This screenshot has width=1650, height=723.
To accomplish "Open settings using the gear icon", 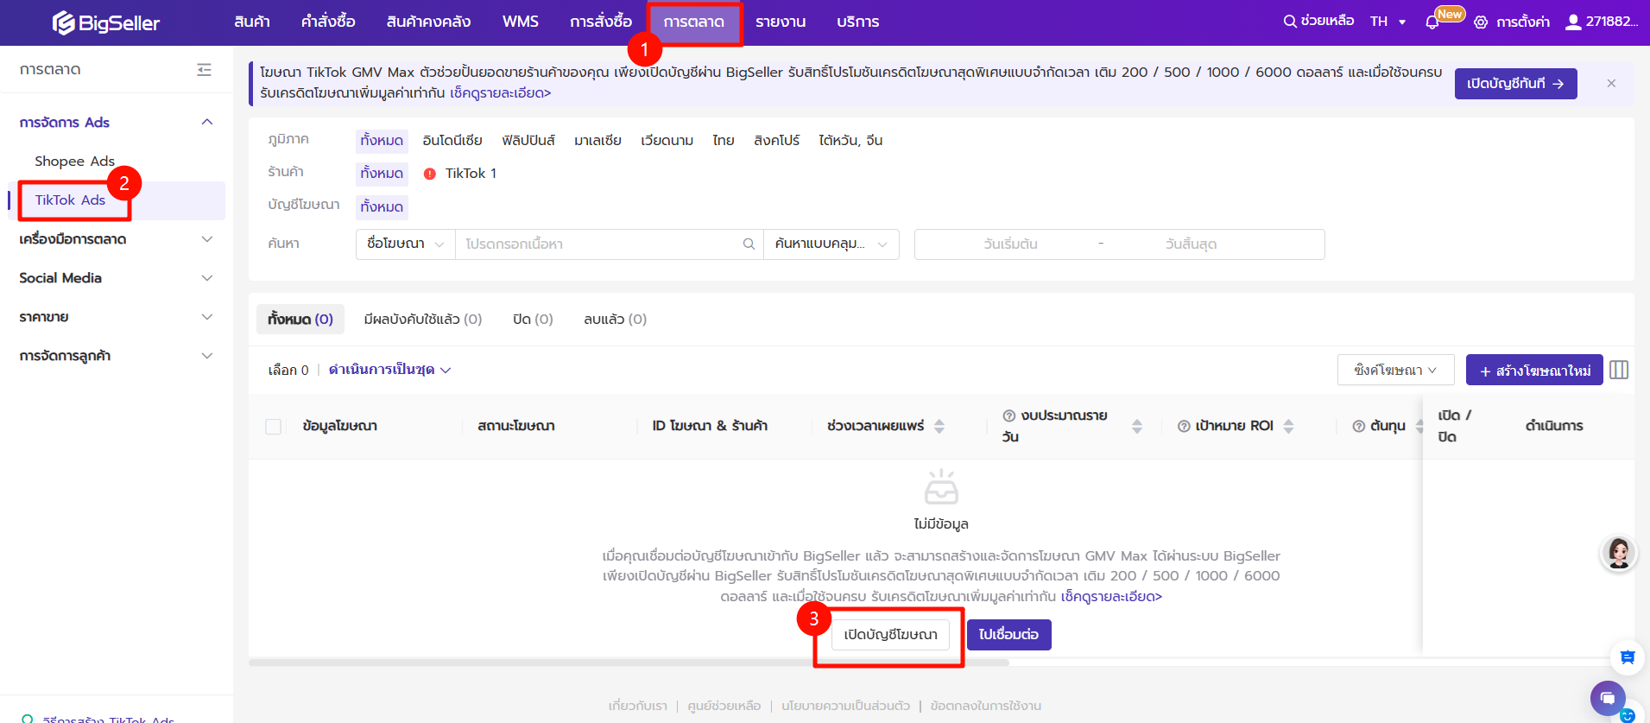I will (x=1481, y=22).
